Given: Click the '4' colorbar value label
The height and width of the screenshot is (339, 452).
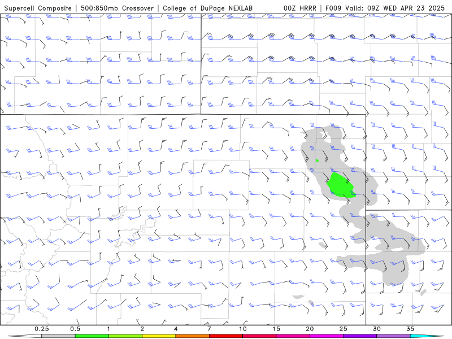Looking at the screenshot, I should (176, 329).
